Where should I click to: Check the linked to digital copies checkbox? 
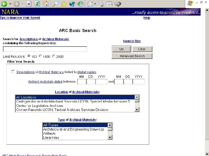13,72
